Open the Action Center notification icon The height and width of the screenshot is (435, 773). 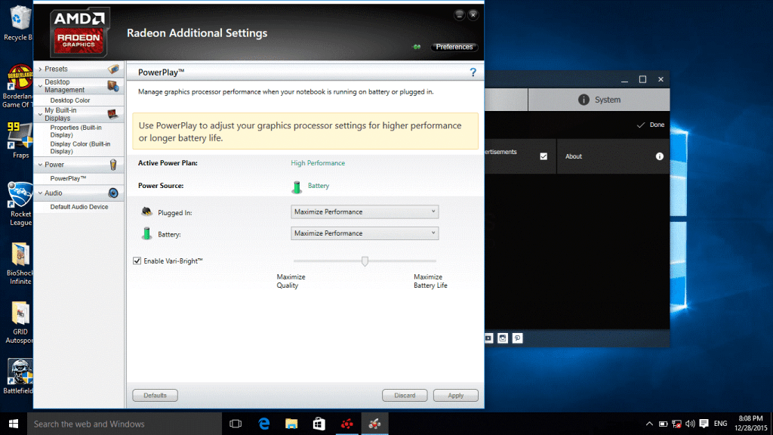coord(704,424)
